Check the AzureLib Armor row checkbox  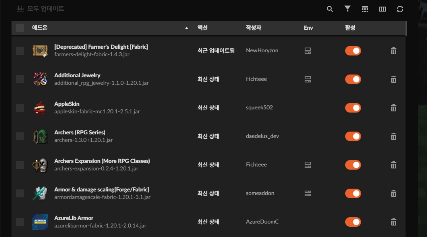pos(20,222)
